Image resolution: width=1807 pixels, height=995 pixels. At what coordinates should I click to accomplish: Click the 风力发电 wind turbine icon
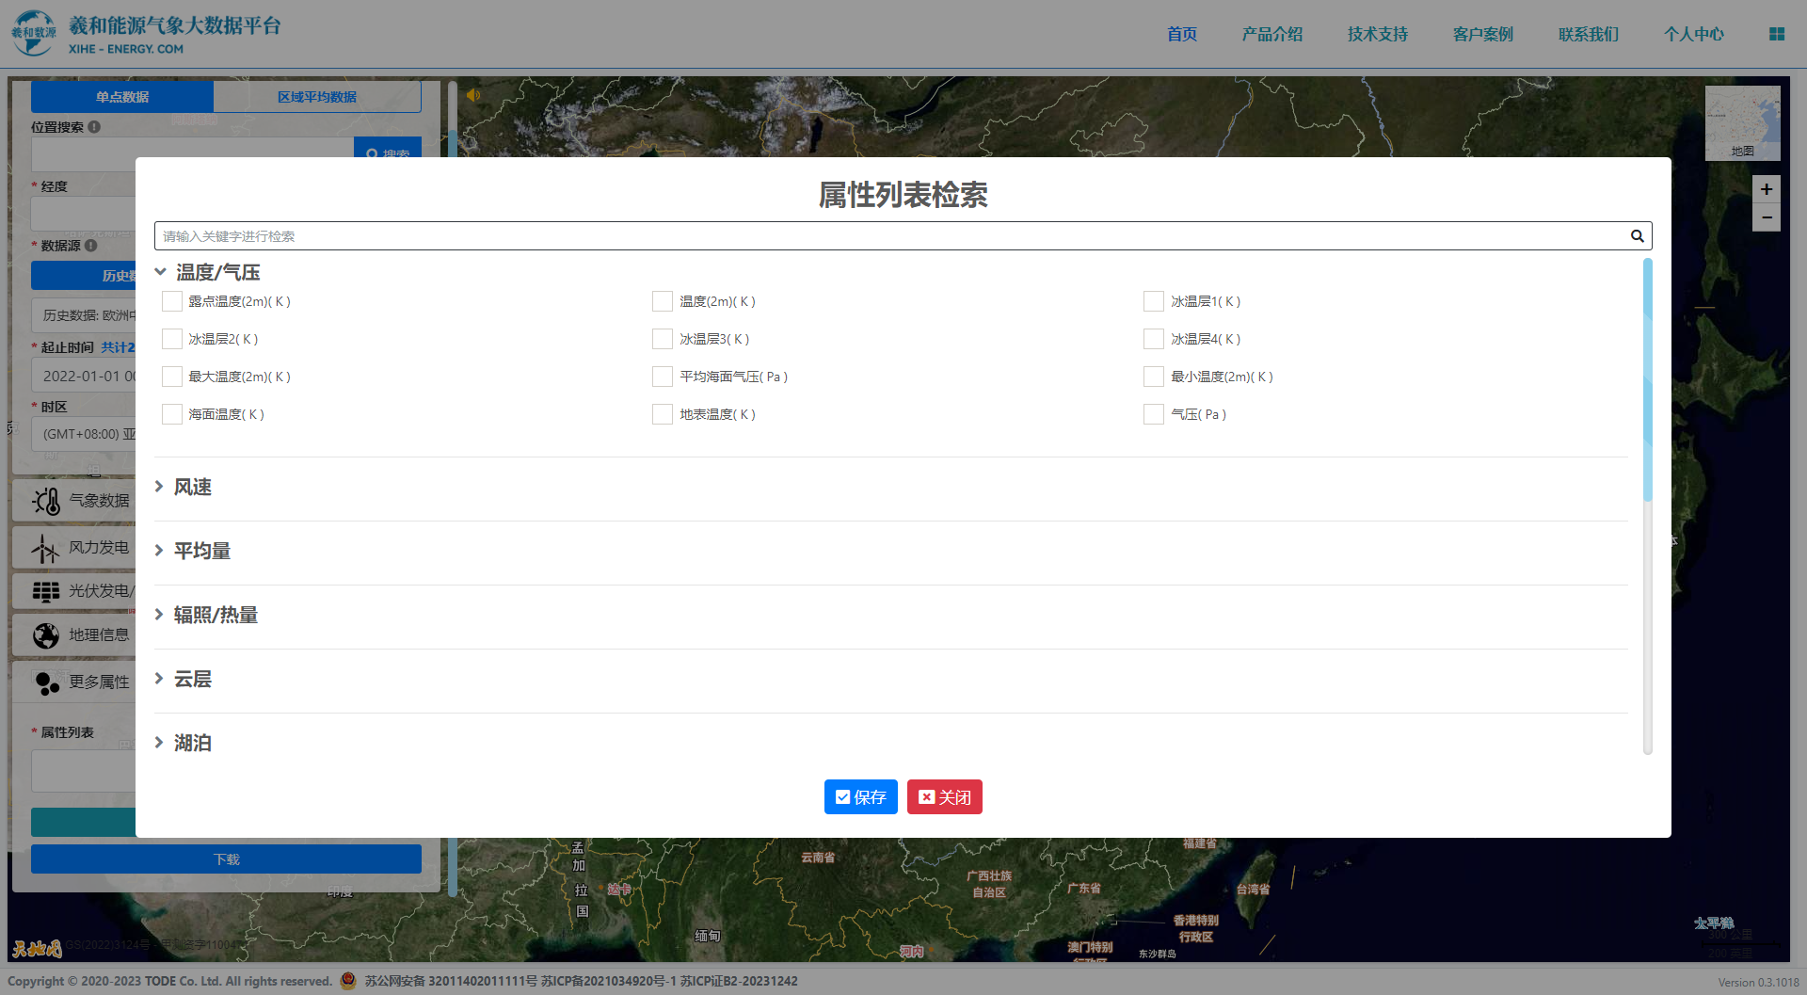(x=45, y=548)
